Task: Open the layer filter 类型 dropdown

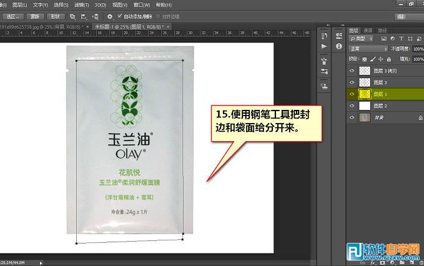Action: 361,39
